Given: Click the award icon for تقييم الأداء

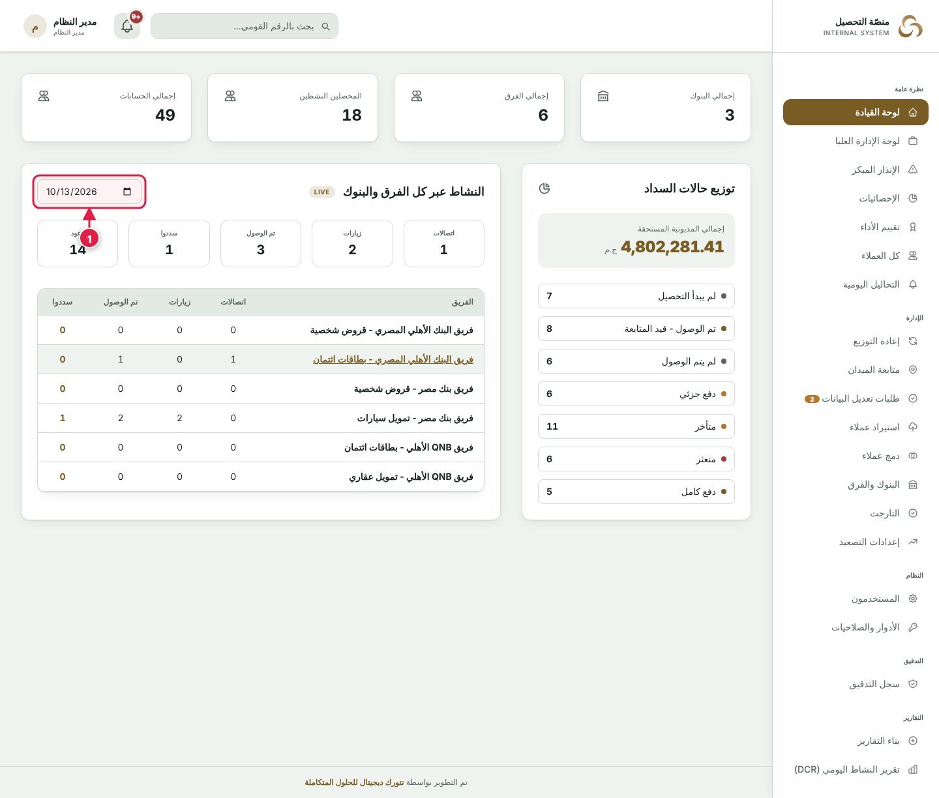Looking at the screenshot, I should [913, 227].
